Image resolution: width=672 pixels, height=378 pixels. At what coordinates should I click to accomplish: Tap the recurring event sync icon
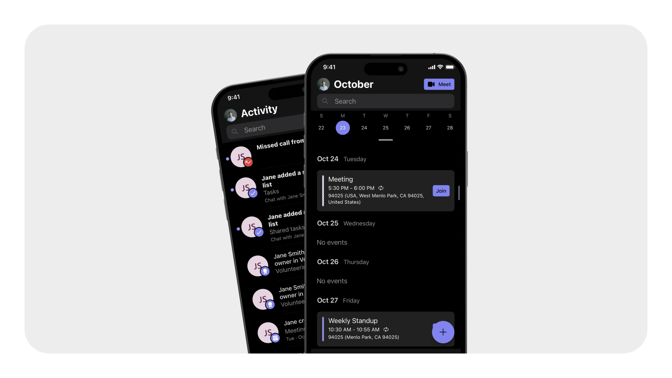pyautogui.click(x=380, y=188)
